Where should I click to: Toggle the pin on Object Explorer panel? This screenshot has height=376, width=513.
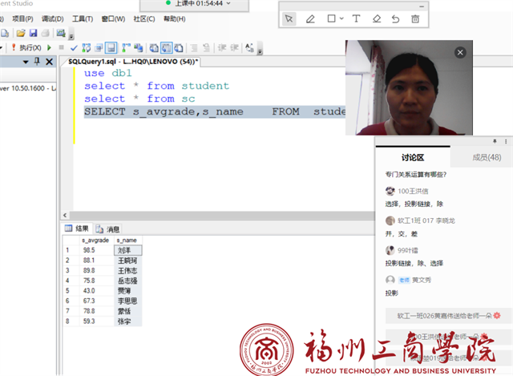36,62
